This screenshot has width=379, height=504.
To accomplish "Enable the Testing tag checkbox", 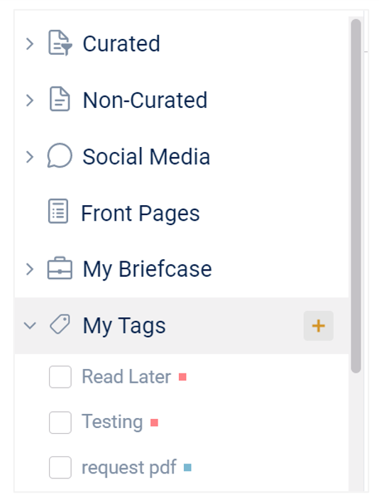I will (x=60, y=422).
